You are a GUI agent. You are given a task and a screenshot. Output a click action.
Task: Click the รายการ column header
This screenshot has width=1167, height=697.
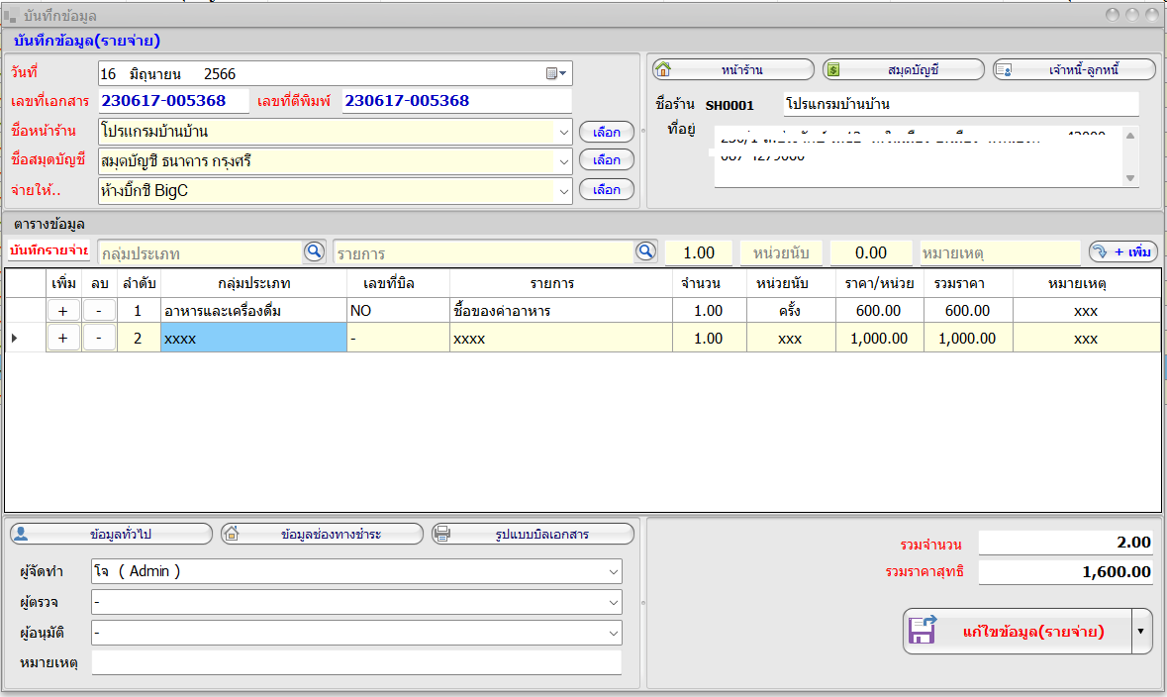(561, 284)
